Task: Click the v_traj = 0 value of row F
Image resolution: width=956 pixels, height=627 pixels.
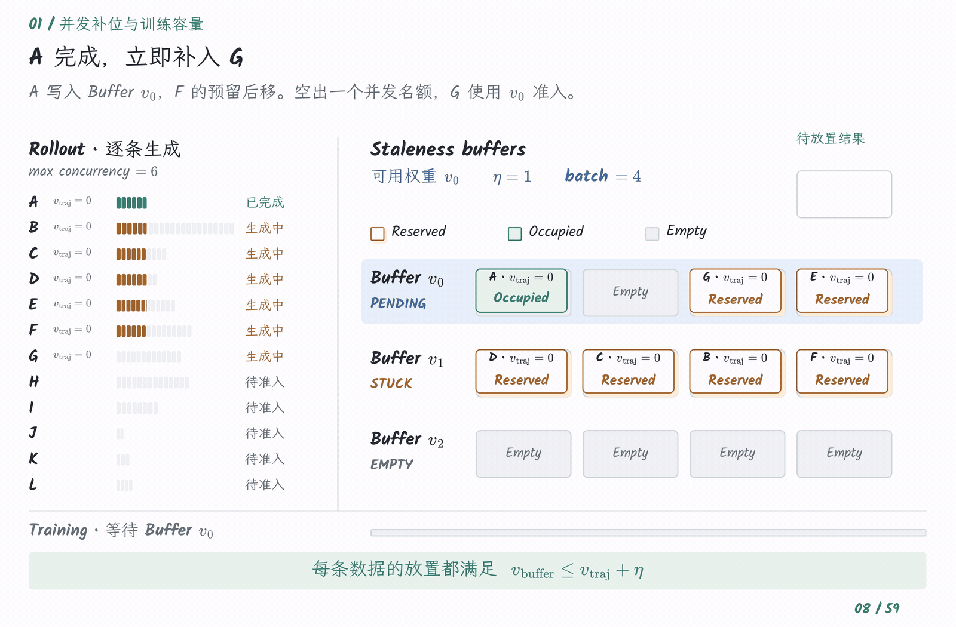Action: point(72,330)
